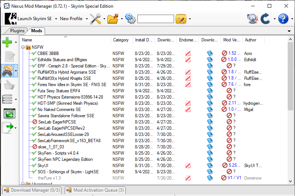Click the category list view icon in the sidebar

point(7,99)
